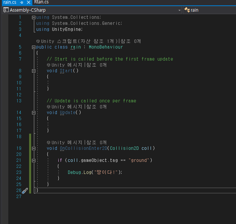Collapse the using directives block
236x224 pixels.
(33, 17)
